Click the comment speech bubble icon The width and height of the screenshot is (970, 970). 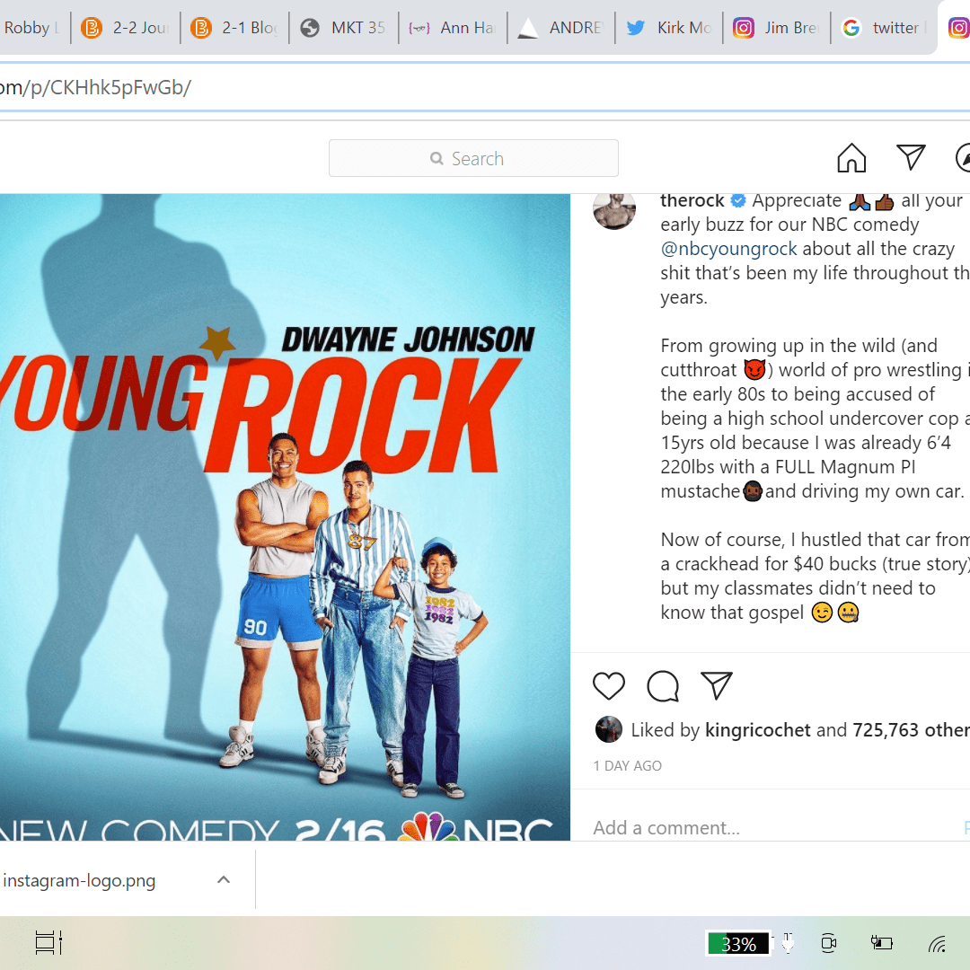tap(663, 686)
